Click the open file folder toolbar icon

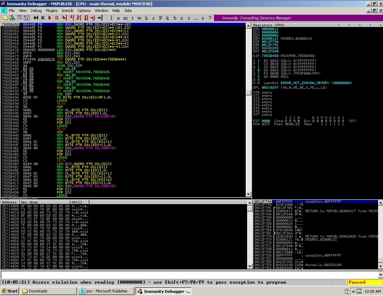click(x=5, y=18)
